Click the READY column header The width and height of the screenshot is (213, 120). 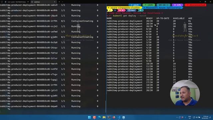pos(149,18)
